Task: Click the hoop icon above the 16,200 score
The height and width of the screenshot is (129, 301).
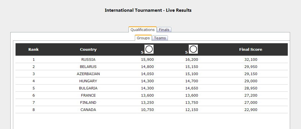Action: (193, 49)
